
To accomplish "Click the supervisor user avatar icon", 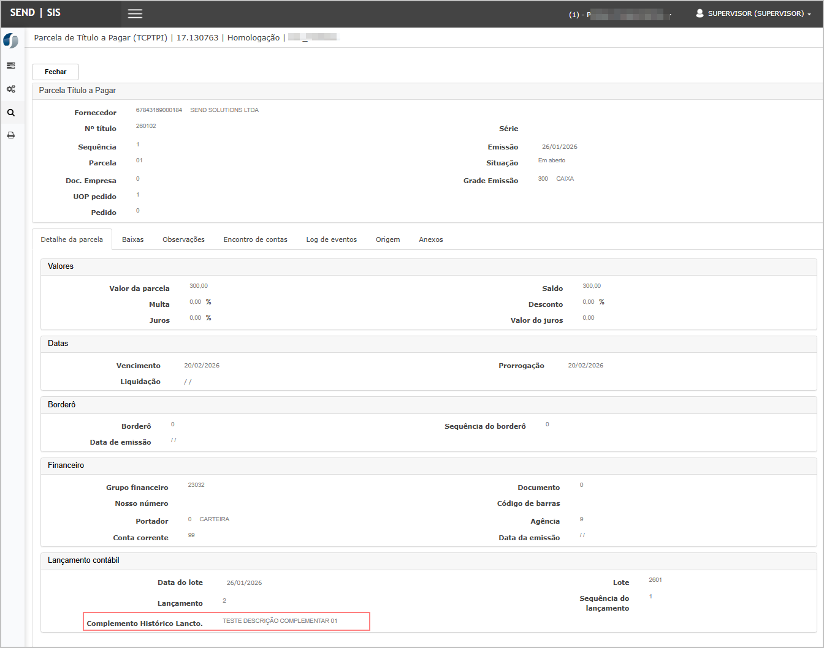I will coord(700,13).
